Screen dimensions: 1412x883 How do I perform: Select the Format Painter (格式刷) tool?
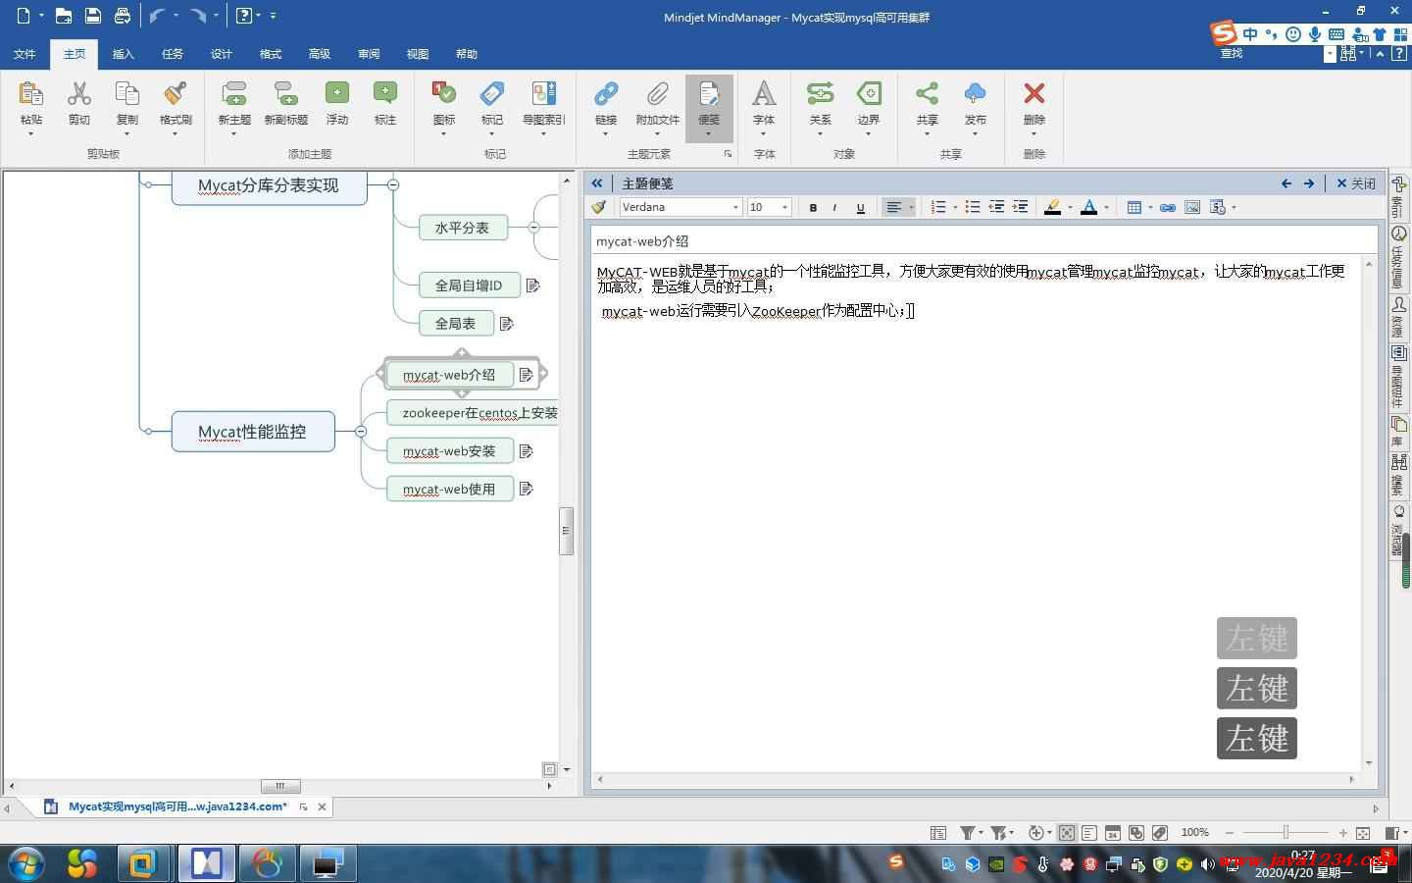(x=176, y=94)
